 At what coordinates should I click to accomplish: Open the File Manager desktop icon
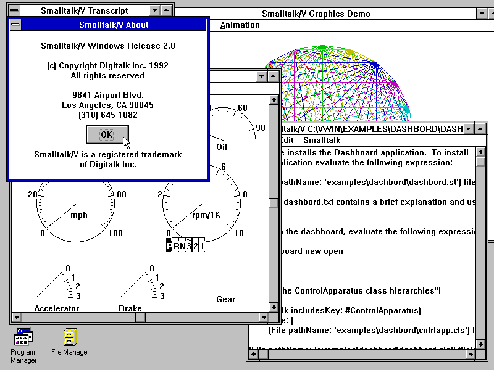(x=70, y=342)
